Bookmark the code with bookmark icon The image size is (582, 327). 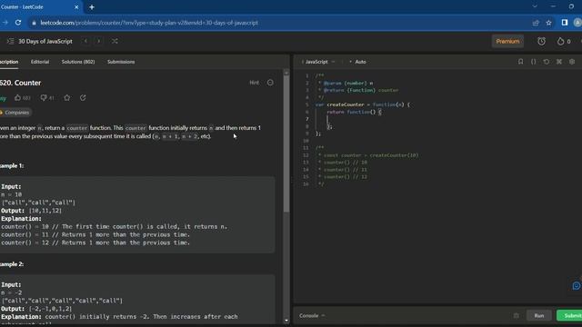pos(520,62)
